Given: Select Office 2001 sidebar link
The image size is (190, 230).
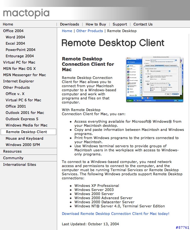Looking at the screenshot, I should click(x=16, y=106).
